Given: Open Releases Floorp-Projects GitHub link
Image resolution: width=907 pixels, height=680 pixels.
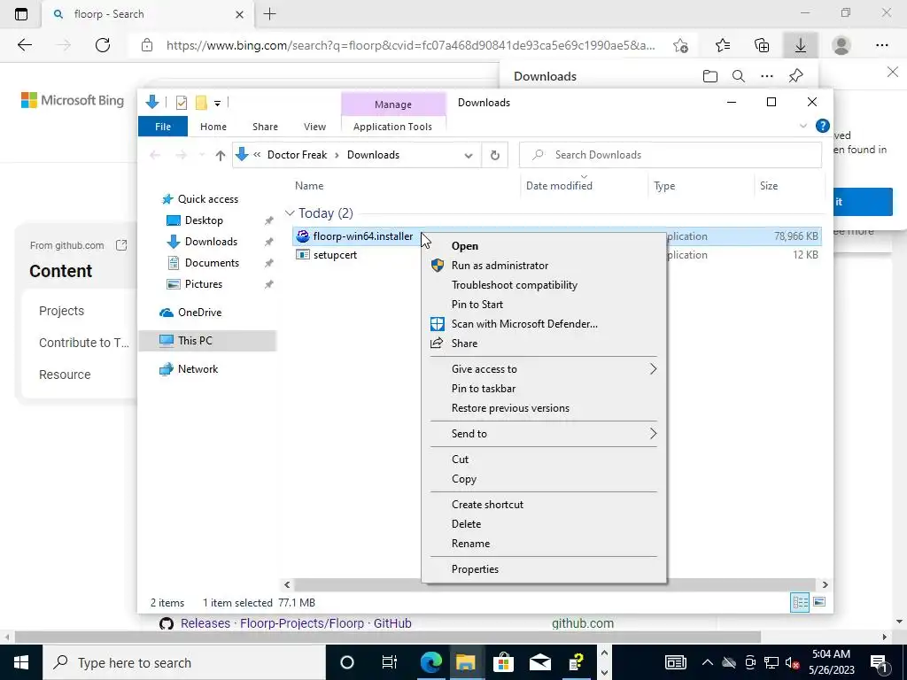Looking at the screenshot, I should coord(296,623).
